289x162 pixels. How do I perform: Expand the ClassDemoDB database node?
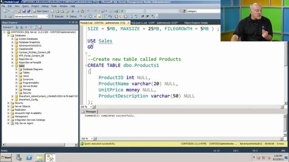13,49
